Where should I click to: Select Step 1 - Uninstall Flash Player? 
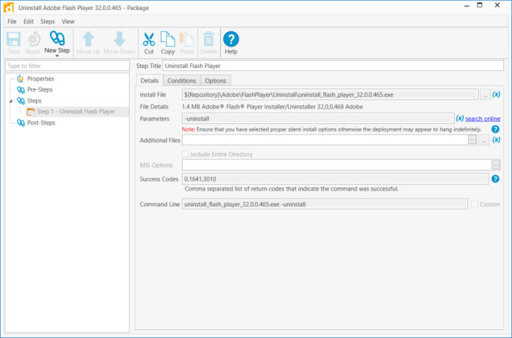tap(76, 112)
